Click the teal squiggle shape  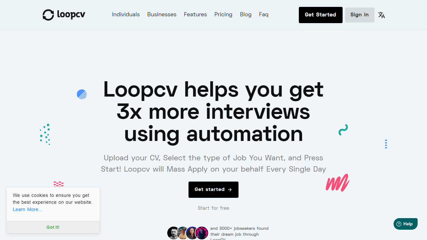[x=343, y=130]
